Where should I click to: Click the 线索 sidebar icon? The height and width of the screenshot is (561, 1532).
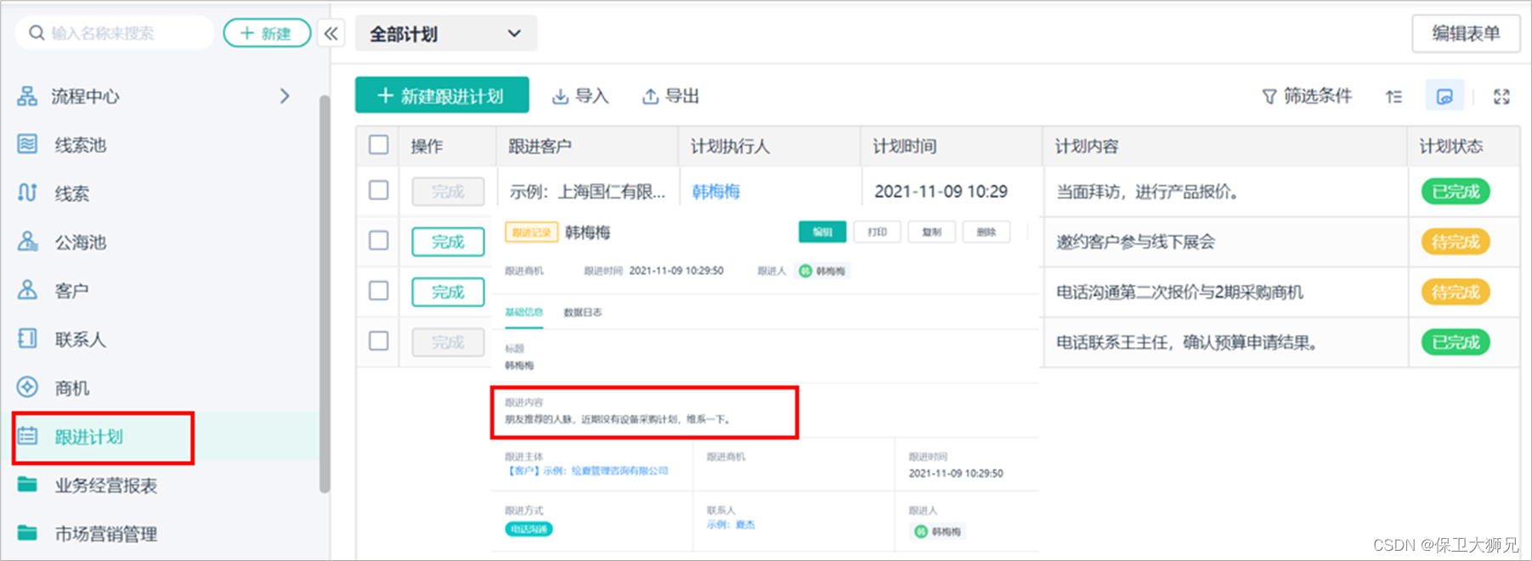click(27, 193)
